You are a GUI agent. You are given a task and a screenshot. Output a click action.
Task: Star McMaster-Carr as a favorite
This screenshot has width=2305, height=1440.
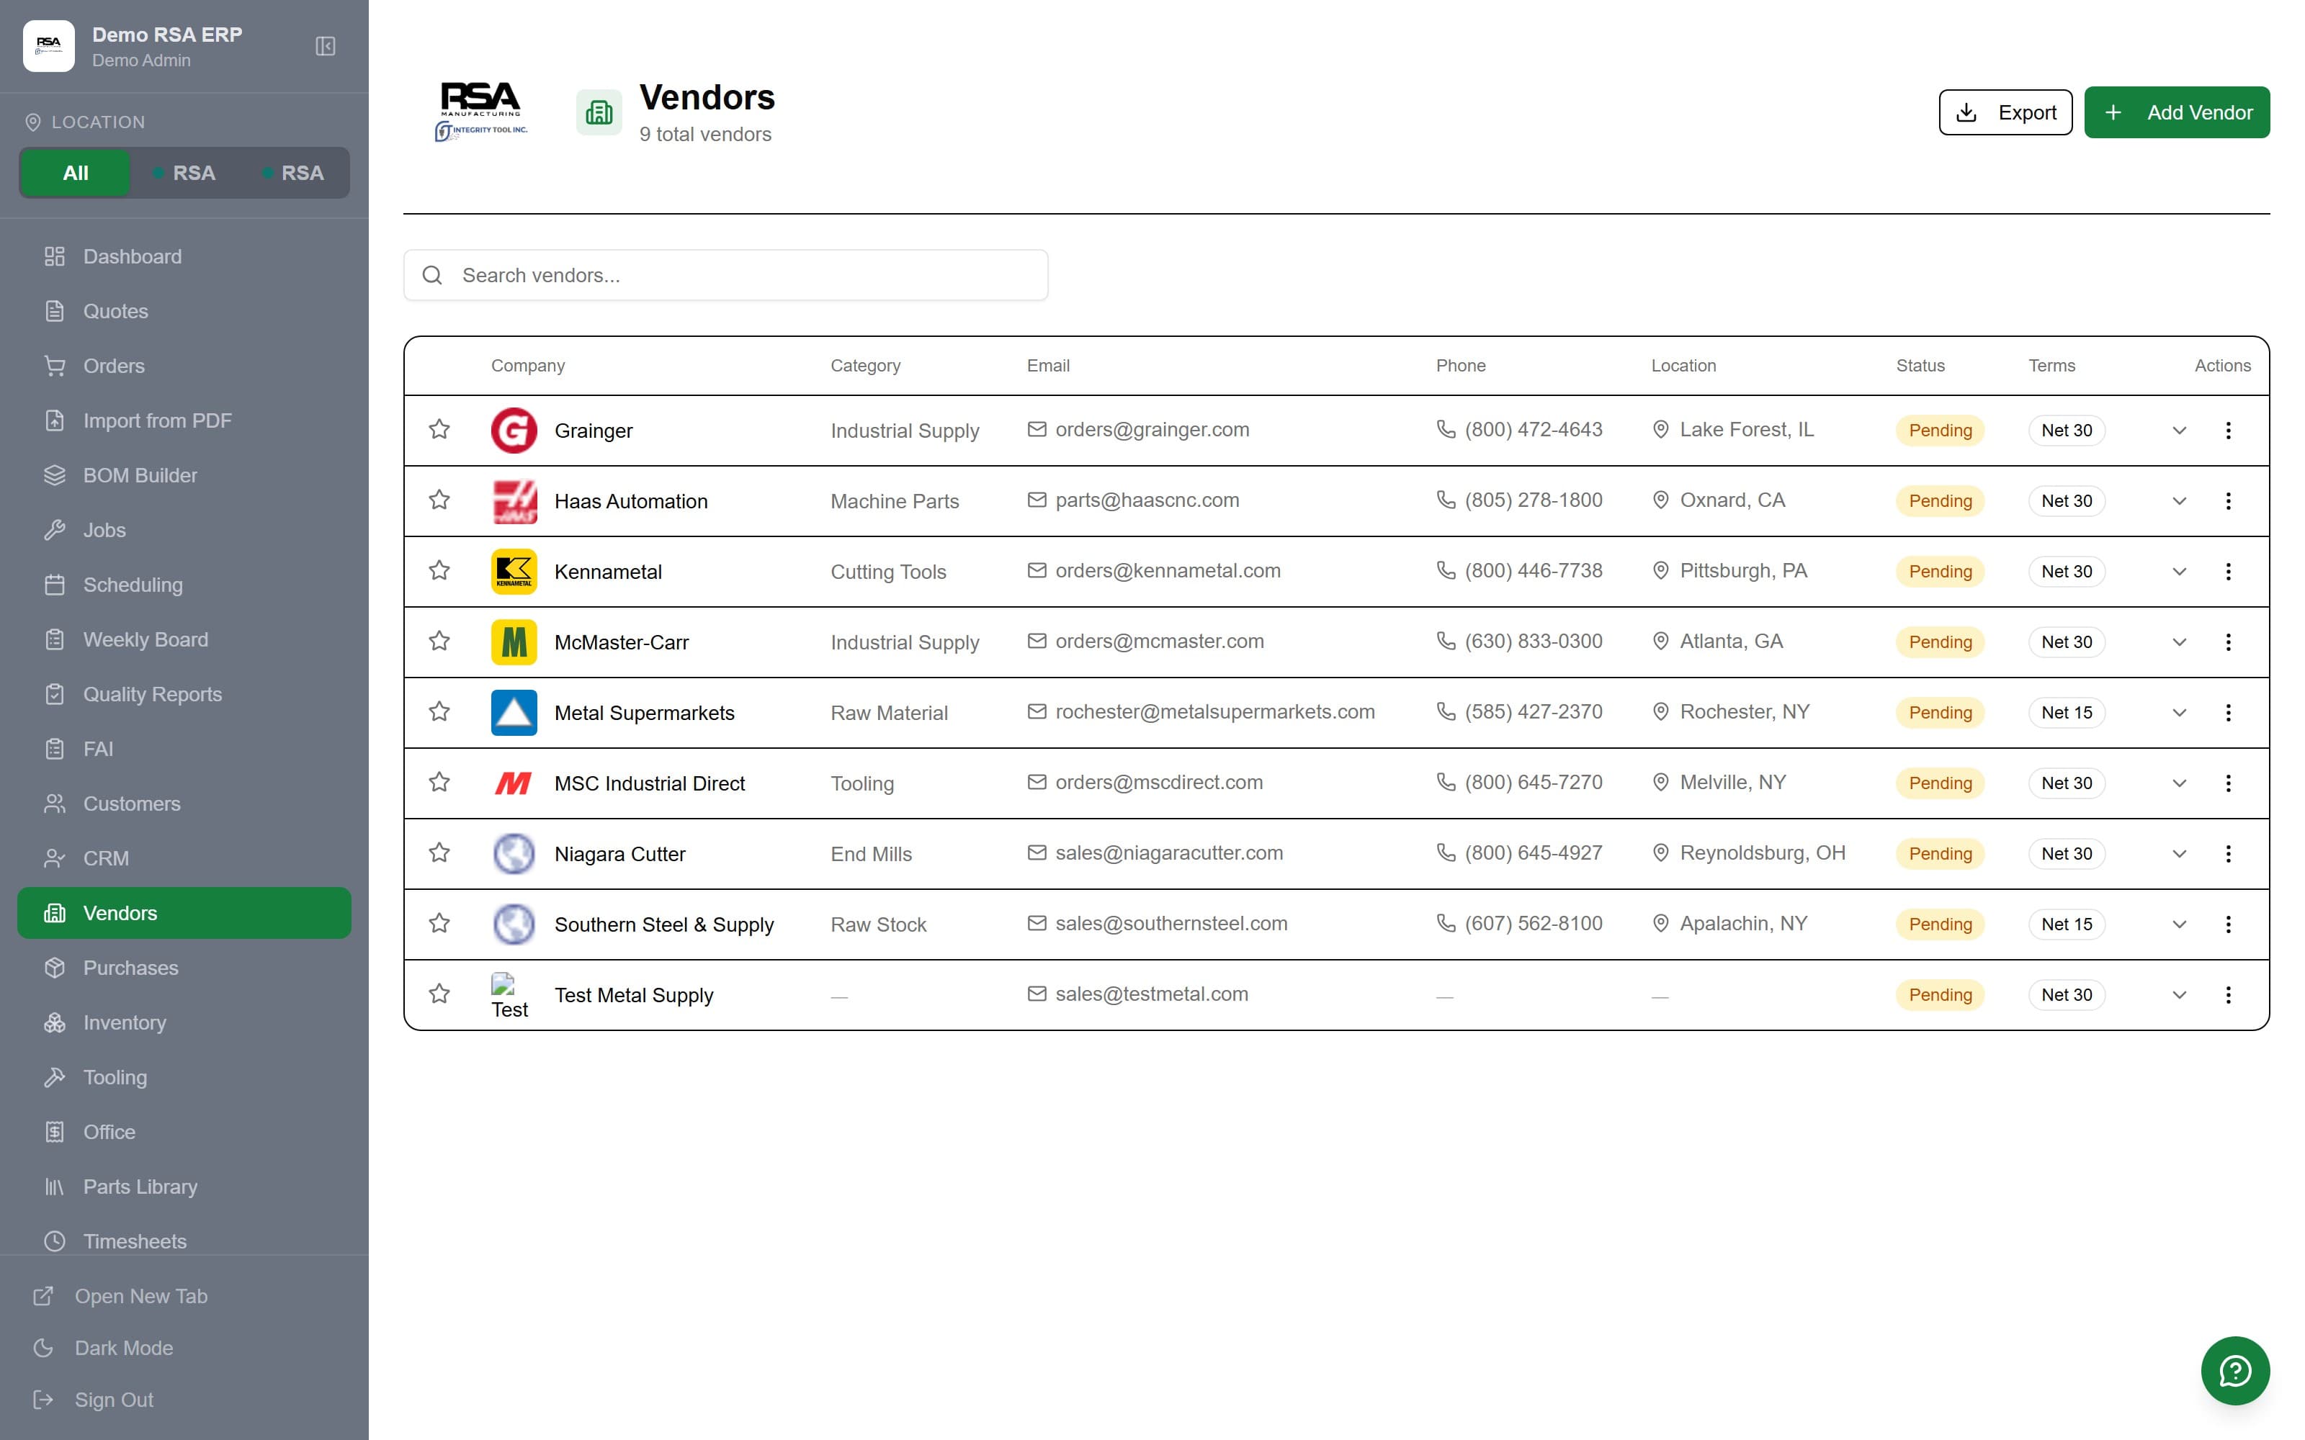coord(439,641)
